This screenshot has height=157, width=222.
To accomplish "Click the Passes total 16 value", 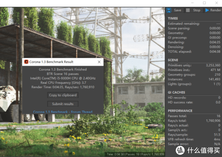I will [x=218, y=116].
